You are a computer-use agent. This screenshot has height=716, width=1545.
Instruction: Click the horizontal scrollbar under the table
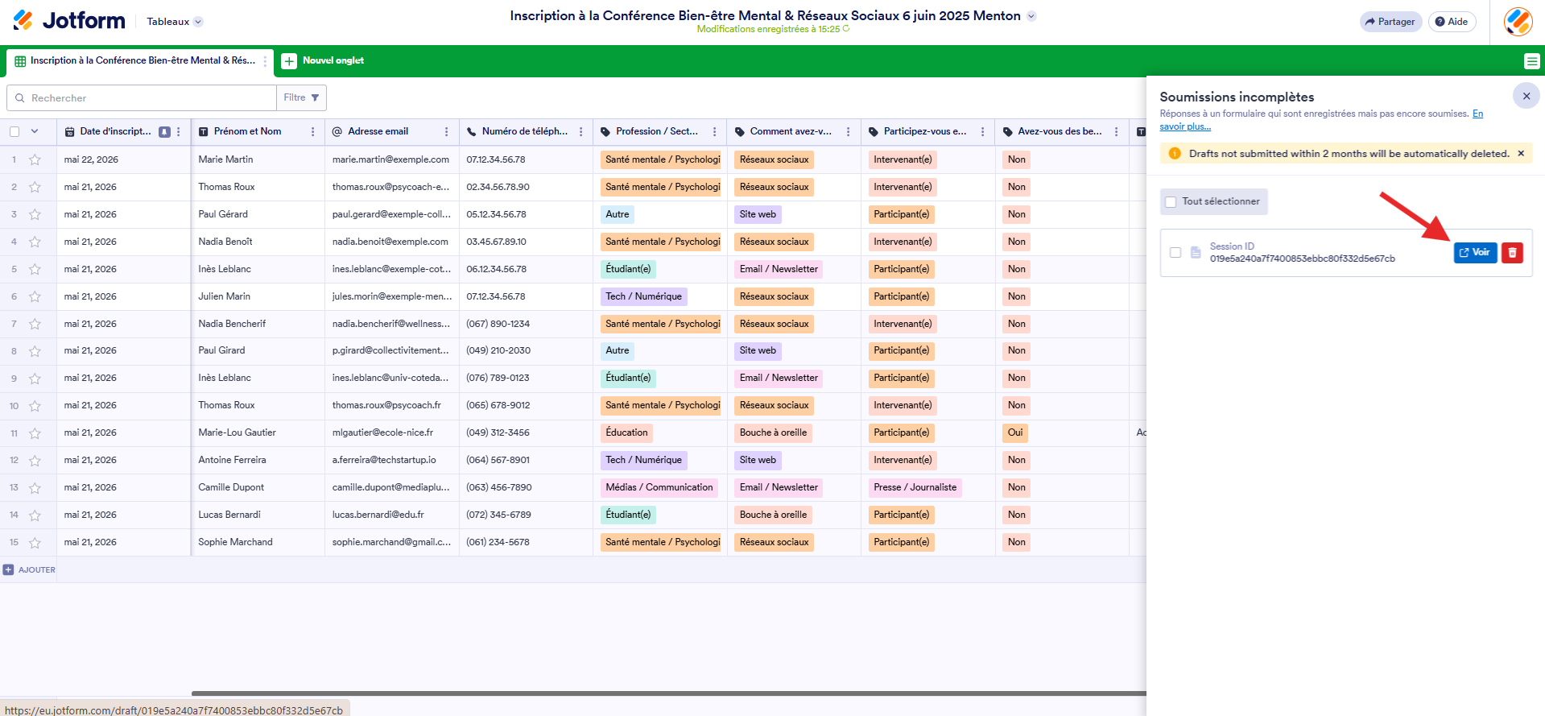[x=668, y=693]
